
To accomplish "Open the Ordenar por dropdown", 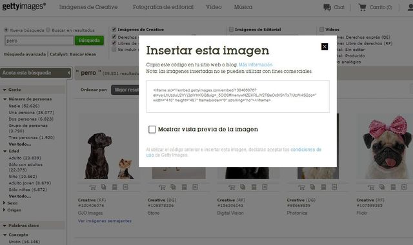I will (125, 90).
